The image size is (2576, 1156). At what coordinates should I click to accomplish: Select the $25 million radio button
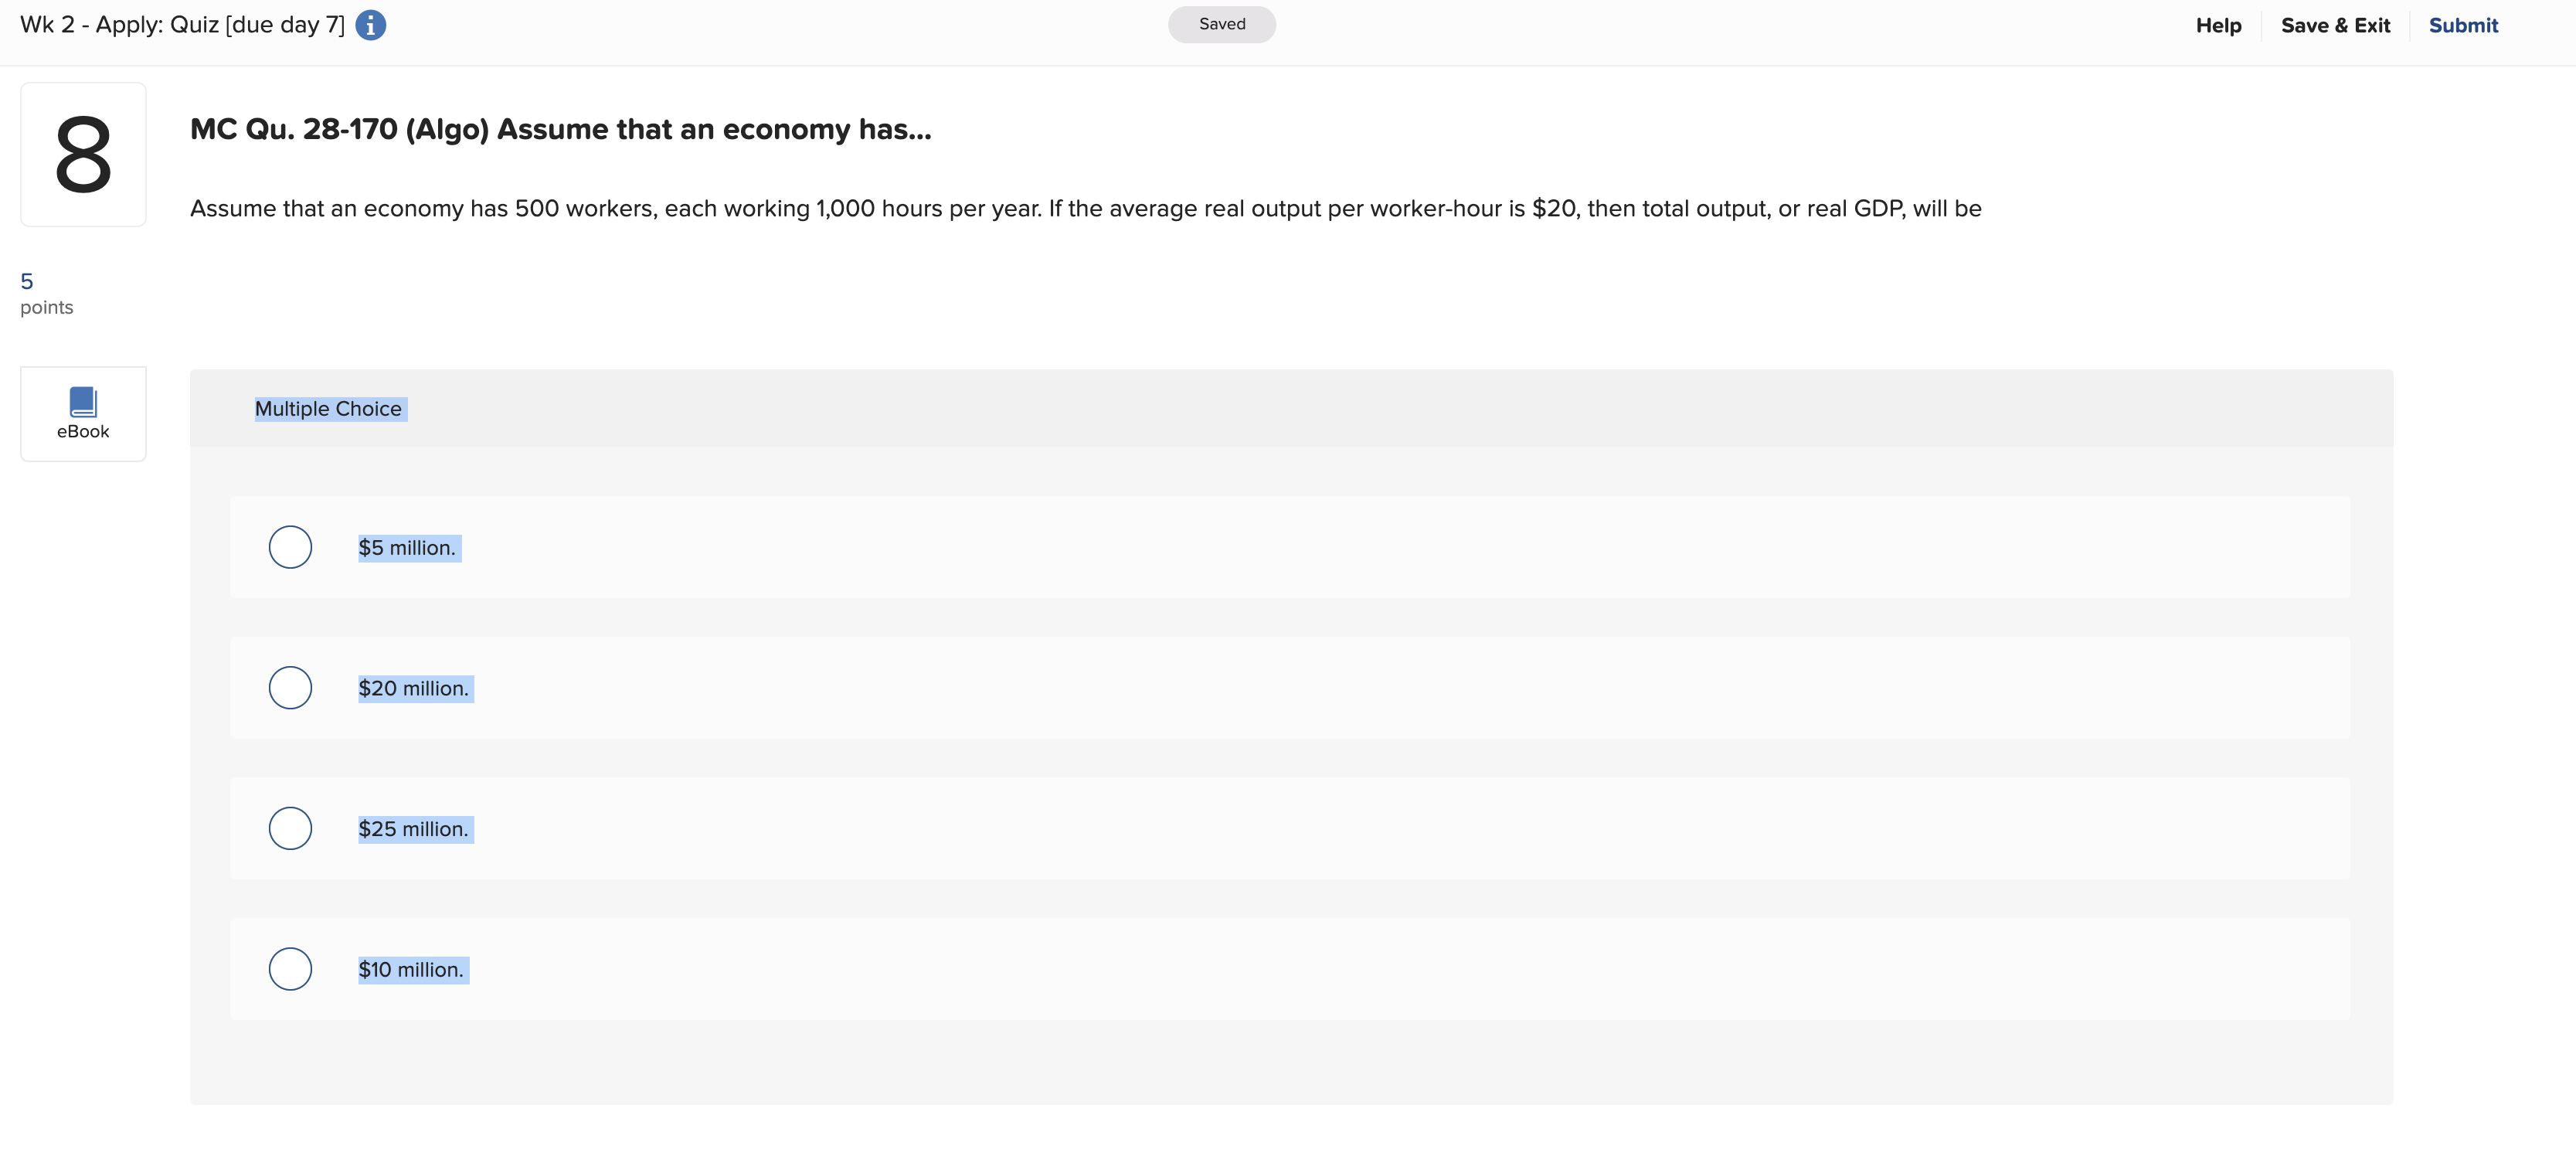coord(290,828)
